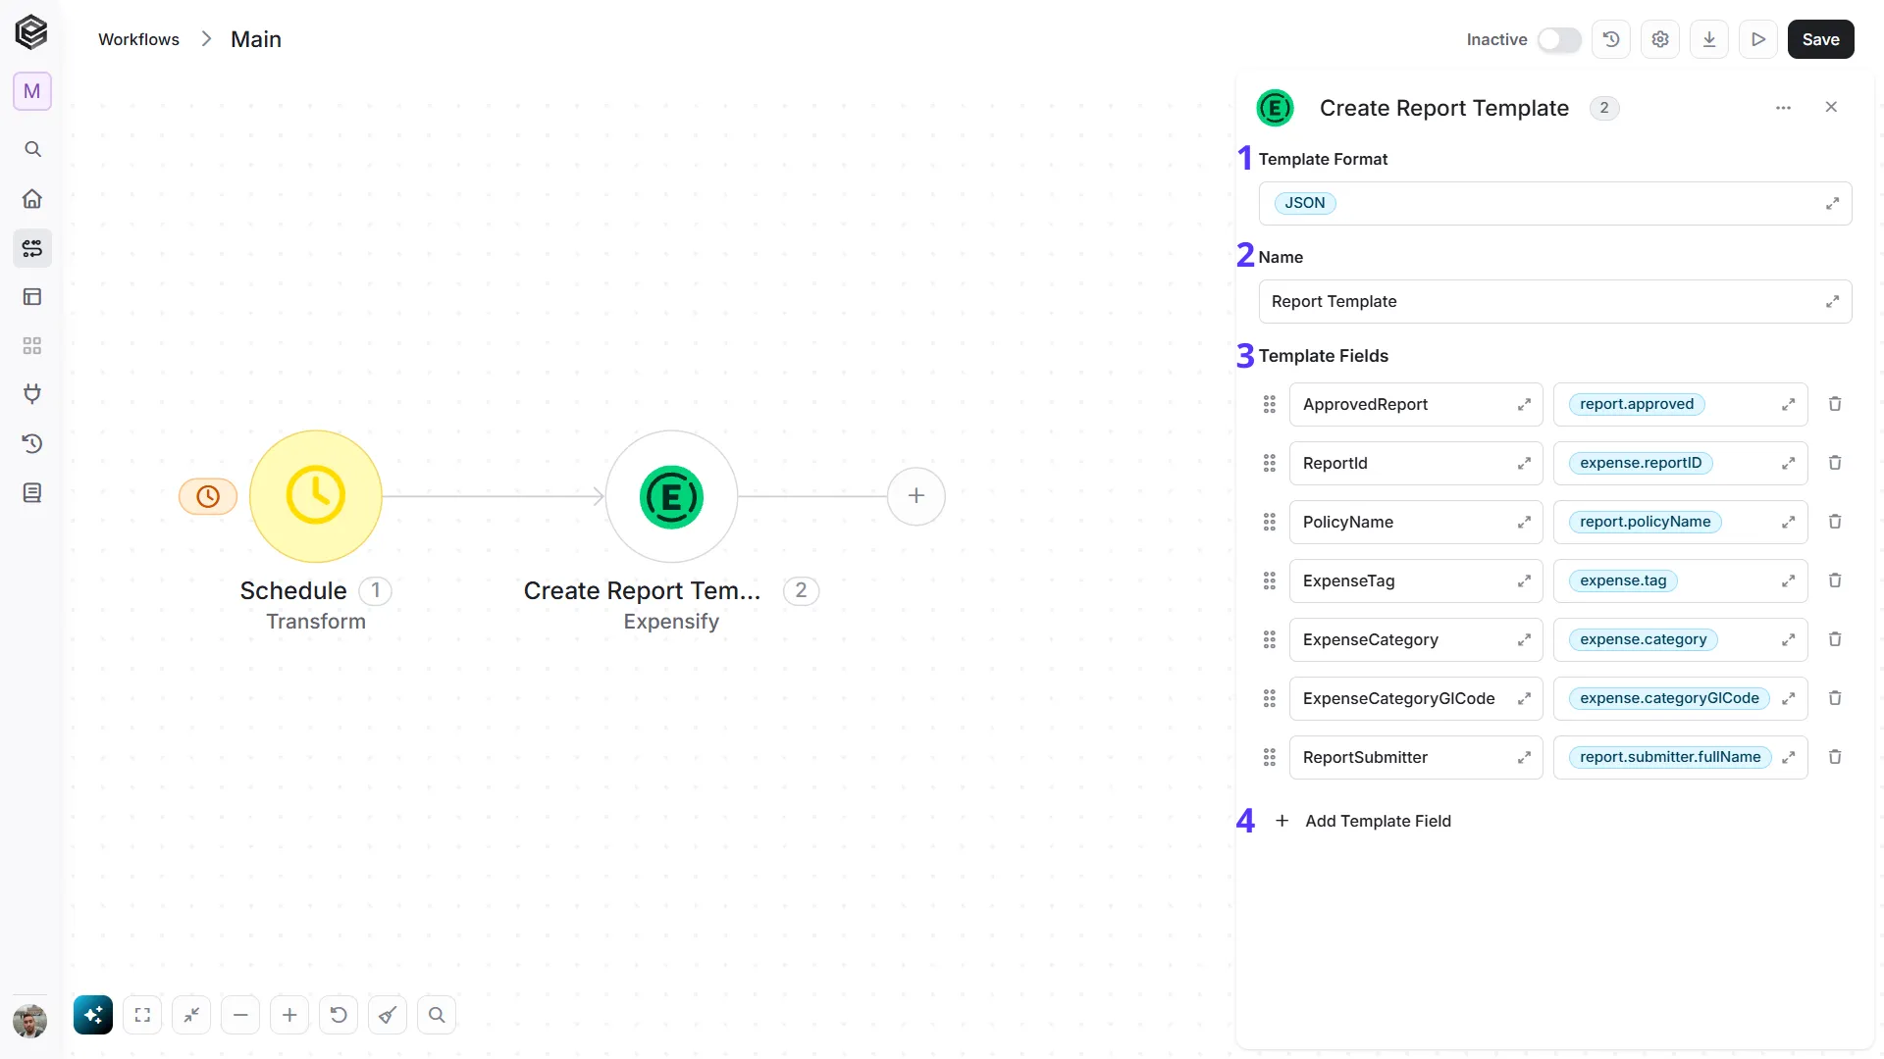The height and width of the screenshot is (1059, 1884).
Task: Zoom out with the minus icon
Action: pyautogui.click(x=240, y=1015)
